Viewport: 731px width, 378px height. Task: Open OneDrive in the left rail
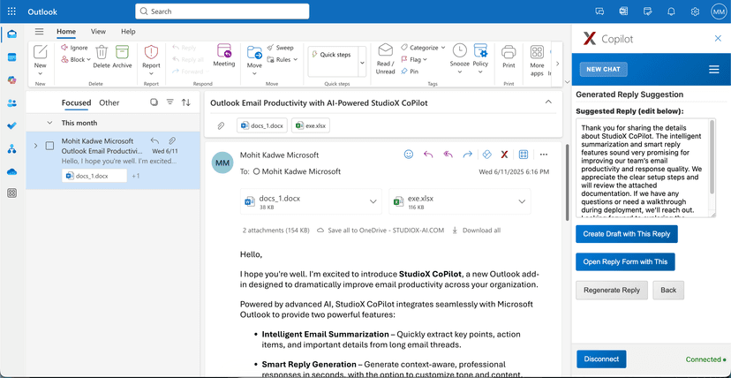(12, 172)
